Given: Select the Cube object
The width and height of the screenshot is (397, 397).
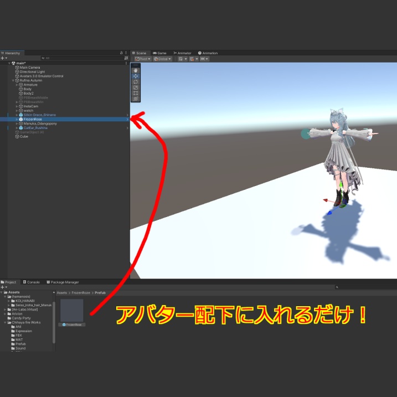Looking at the screenshot, I should pos(24,136).
